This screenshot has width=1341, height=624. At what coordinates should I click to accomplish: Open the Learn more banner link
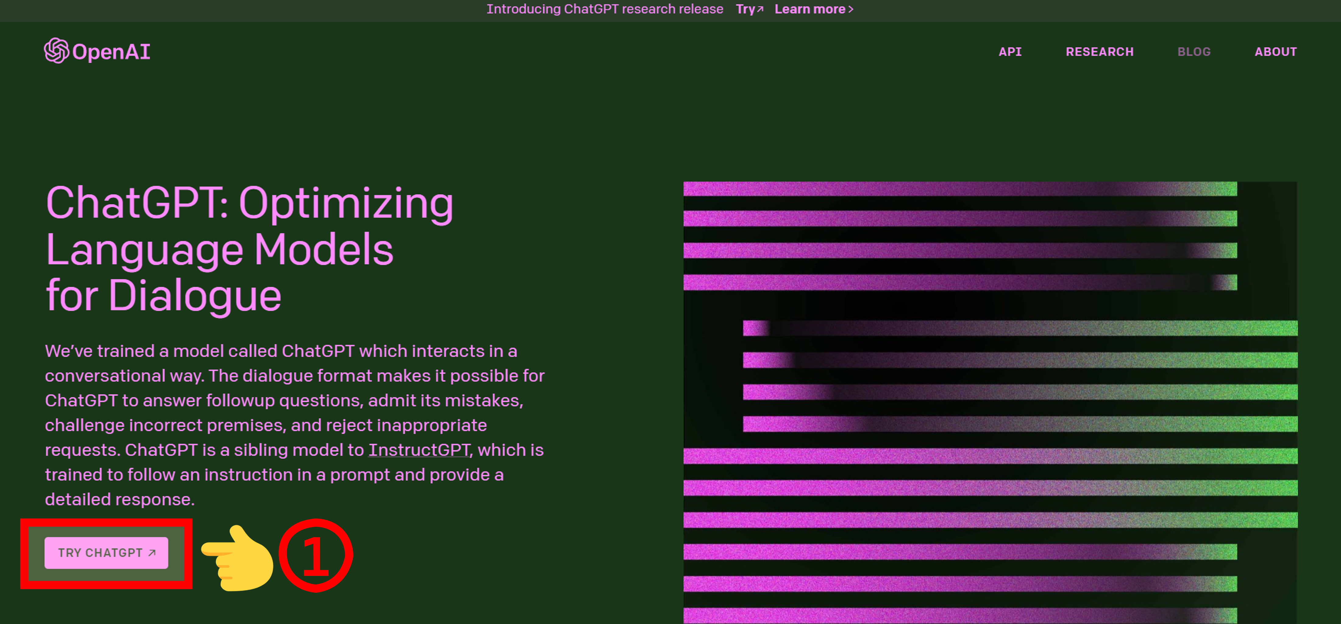pyautogui.click(x=809, y=9)
